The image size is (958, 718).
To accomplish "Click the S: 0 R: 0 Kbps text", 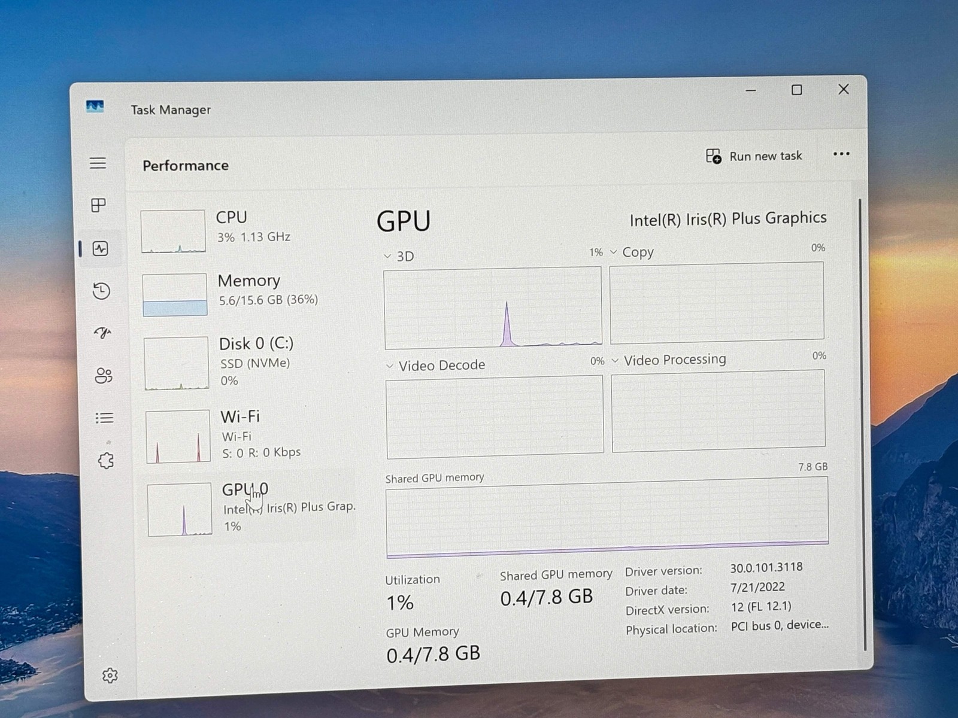I will pos(262,452).
